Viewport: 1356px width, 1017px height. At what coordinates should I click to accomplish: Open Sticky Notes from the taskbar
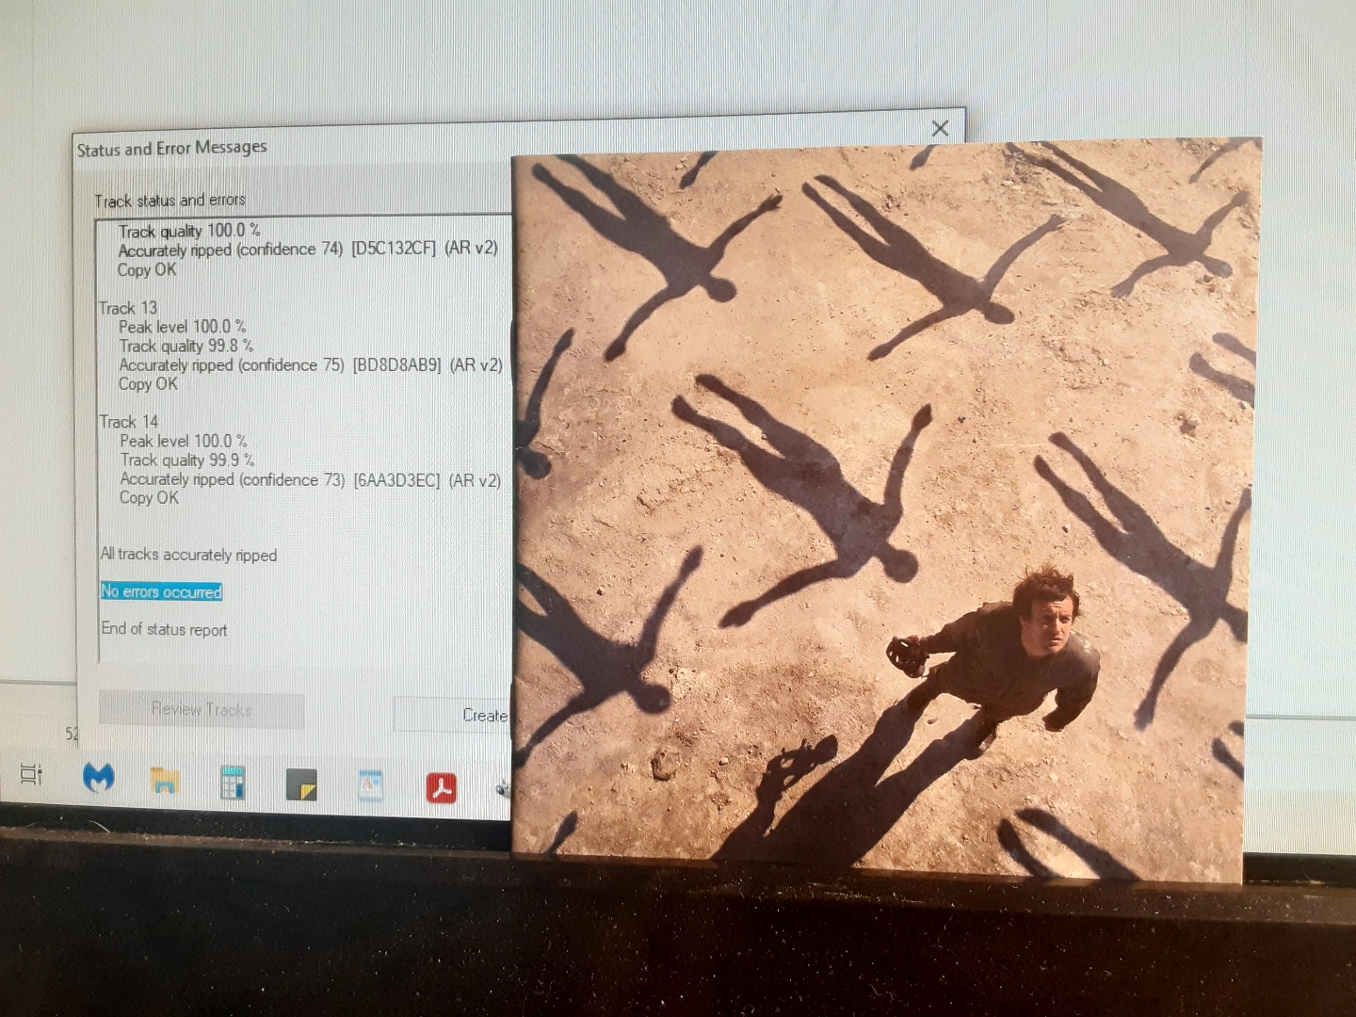[x=301, y=784]
